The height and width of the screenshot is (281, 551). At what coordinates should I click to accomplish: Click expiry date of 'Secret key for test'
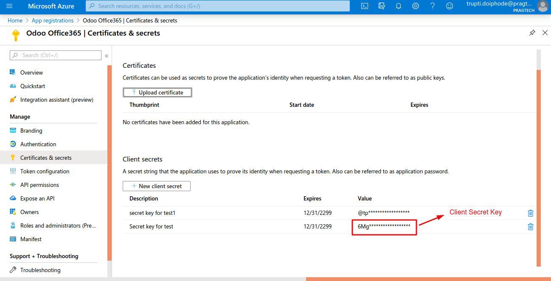point(318,226)
